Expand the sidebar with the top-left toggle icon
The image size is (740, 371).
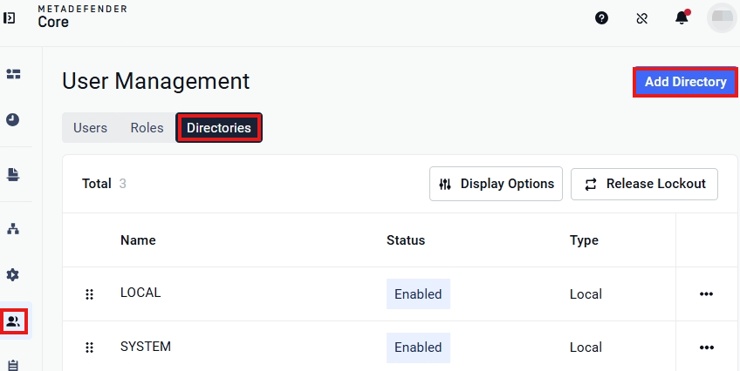9,18
